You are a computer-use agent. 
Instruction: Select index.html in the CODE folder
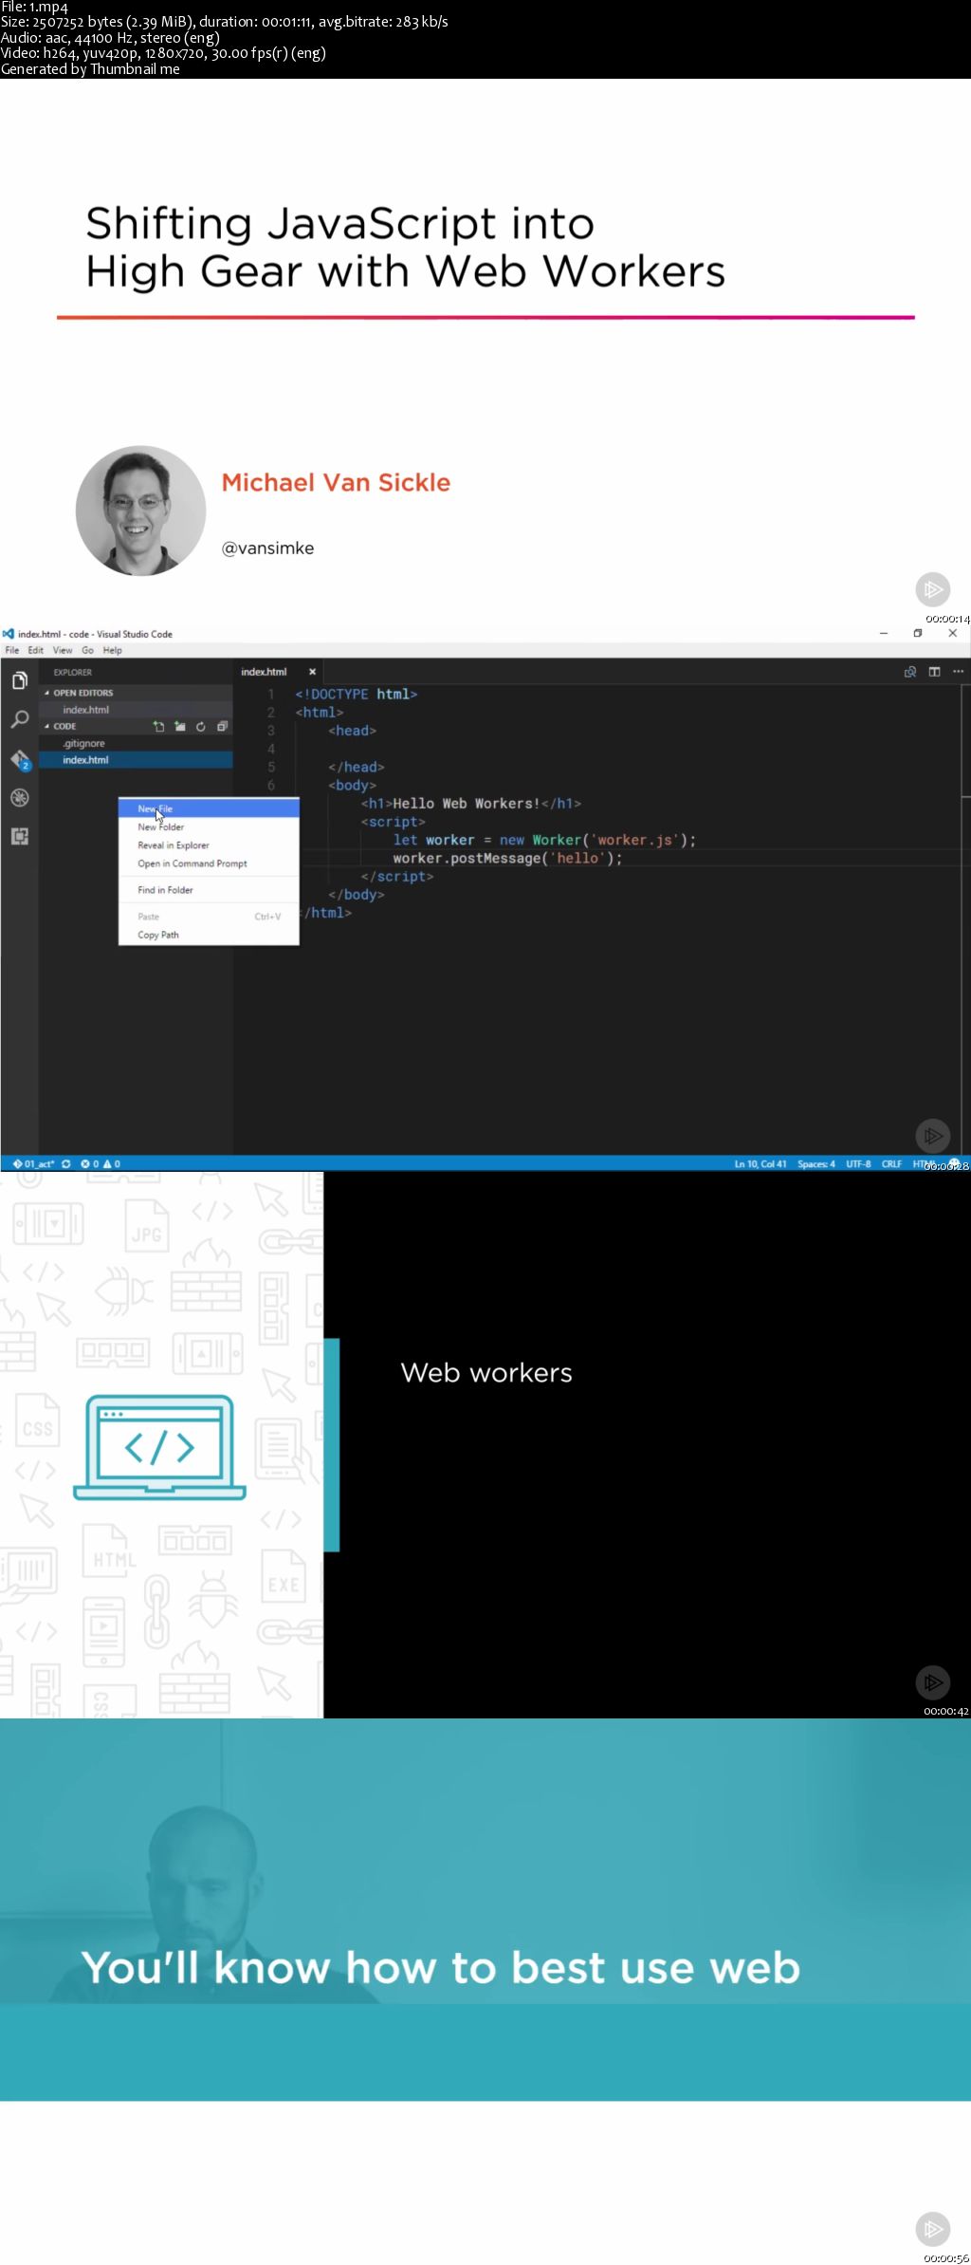(136, 760)
